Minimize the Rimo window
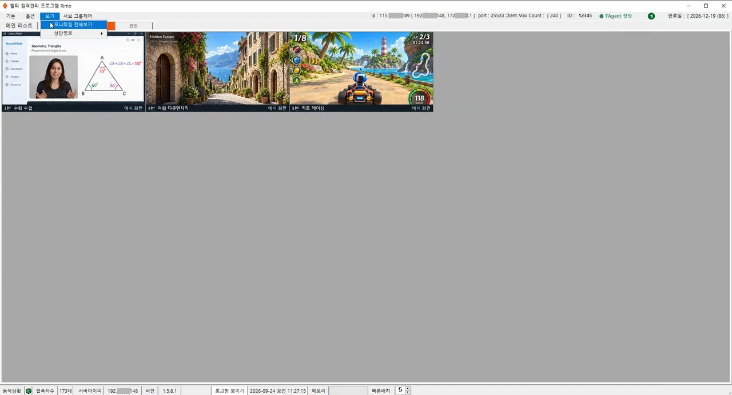732x395 pixels. [x=689, y=6]
